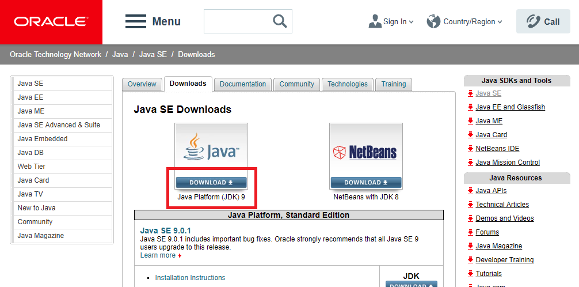
Task: Open the Overview tab
Action: click(x=142, y=84)
